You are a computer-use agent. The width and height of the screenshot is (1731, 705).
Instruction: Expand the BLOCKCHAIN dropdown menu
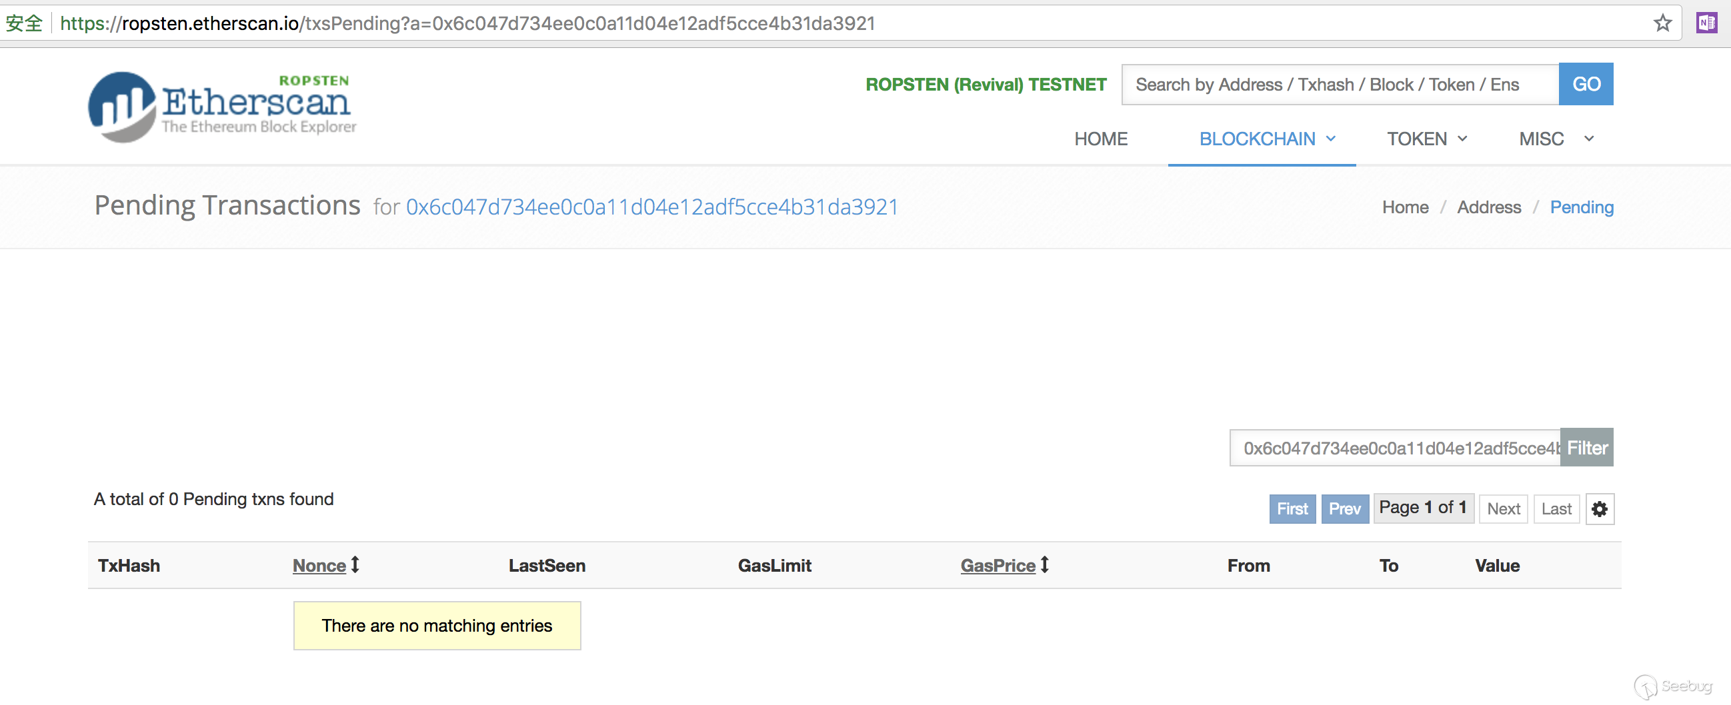(x=1268, y=139)
